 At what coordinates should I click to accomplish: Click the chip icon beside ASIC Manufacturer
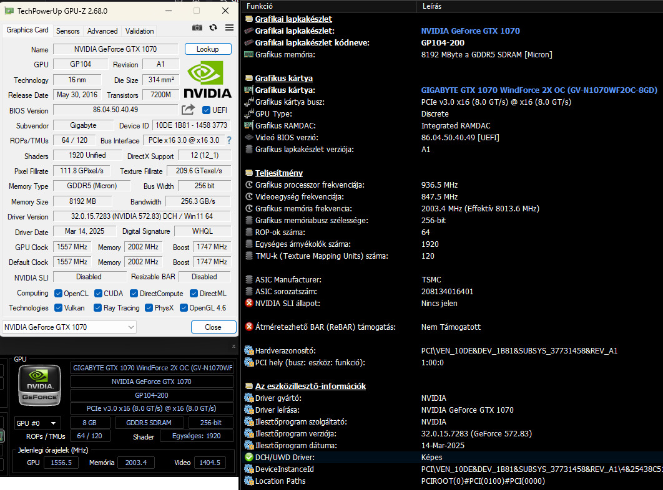point(249,279)
